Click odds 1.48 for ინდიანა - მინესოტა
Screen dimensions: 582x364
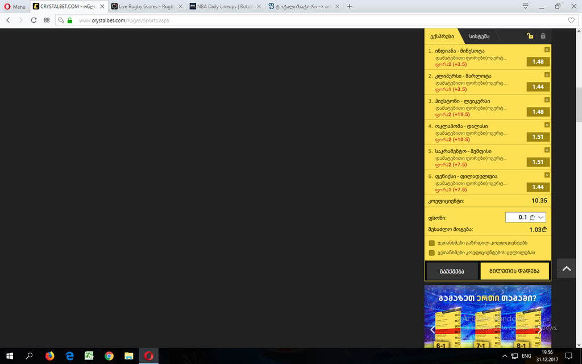(x=538, y=61)
